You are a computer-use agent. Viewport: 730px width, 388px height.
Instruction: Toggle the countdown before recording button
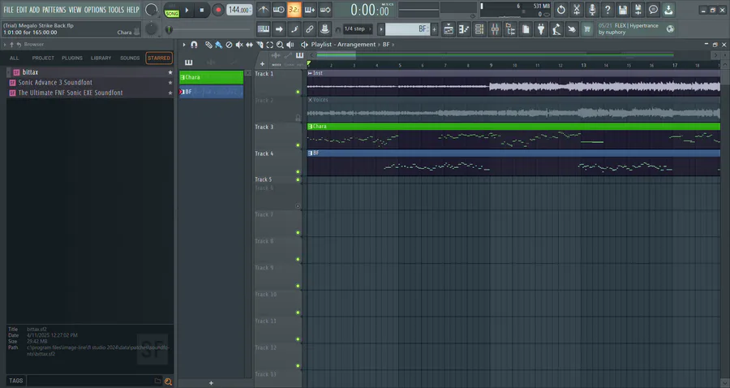[x=294, y=10]
